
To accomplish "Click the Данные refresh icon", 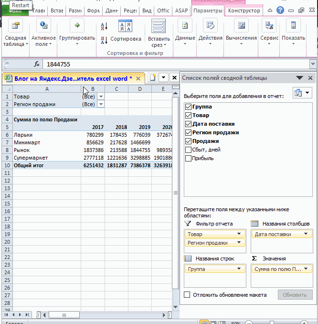I will 185,25.
